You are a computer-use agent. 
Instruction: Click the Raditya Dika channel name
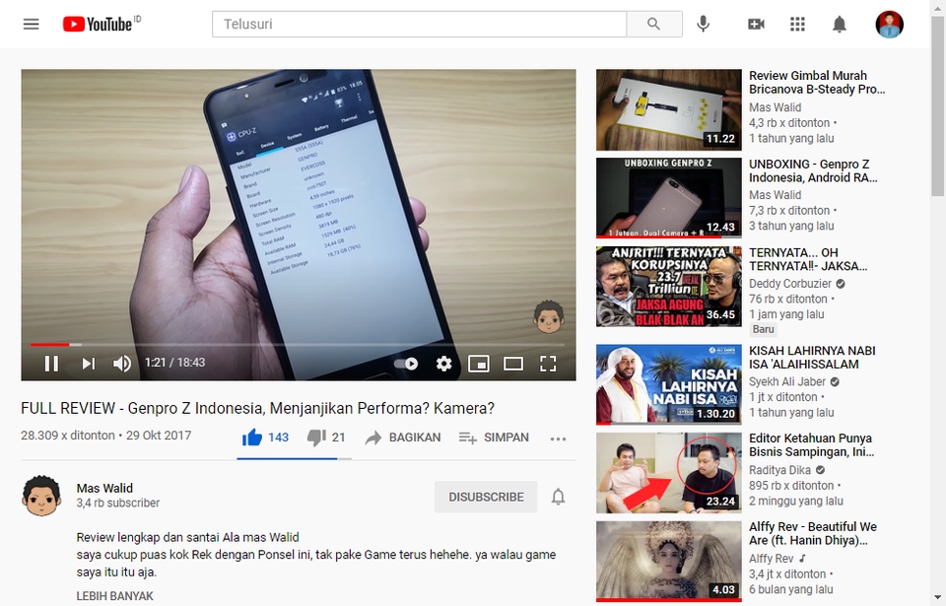pyautogui.click(x=780, y=470)
